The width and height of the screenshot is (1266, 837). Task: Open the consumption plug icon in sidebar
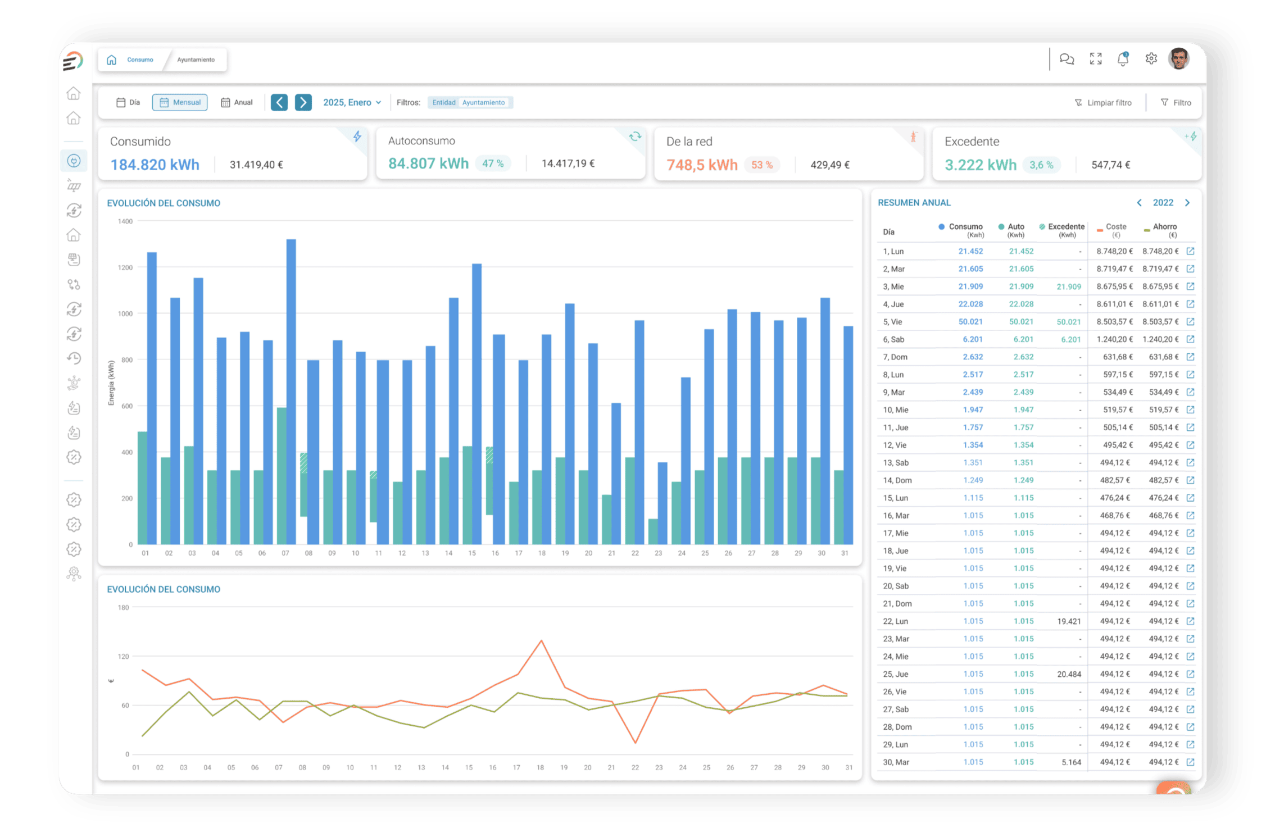point(74,161)
